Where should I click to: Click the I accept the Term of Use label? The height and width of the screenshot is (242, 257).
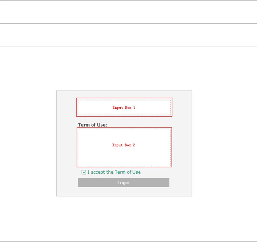pos(114,172)
